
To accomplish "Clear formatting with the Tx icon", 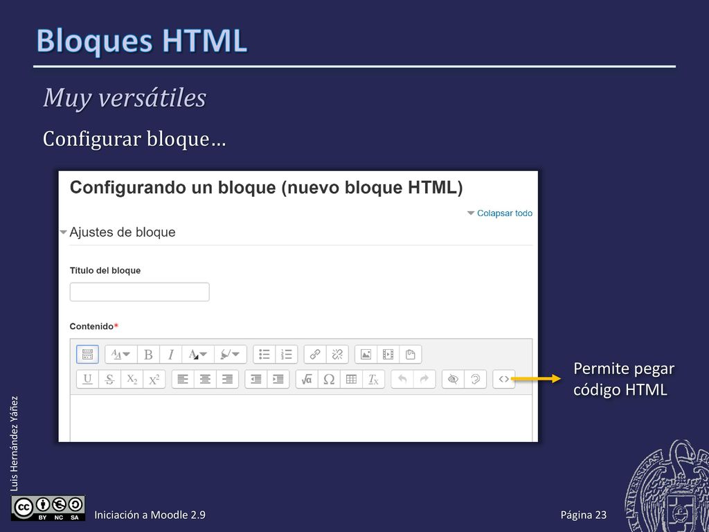I will click(x=373, y=379).
